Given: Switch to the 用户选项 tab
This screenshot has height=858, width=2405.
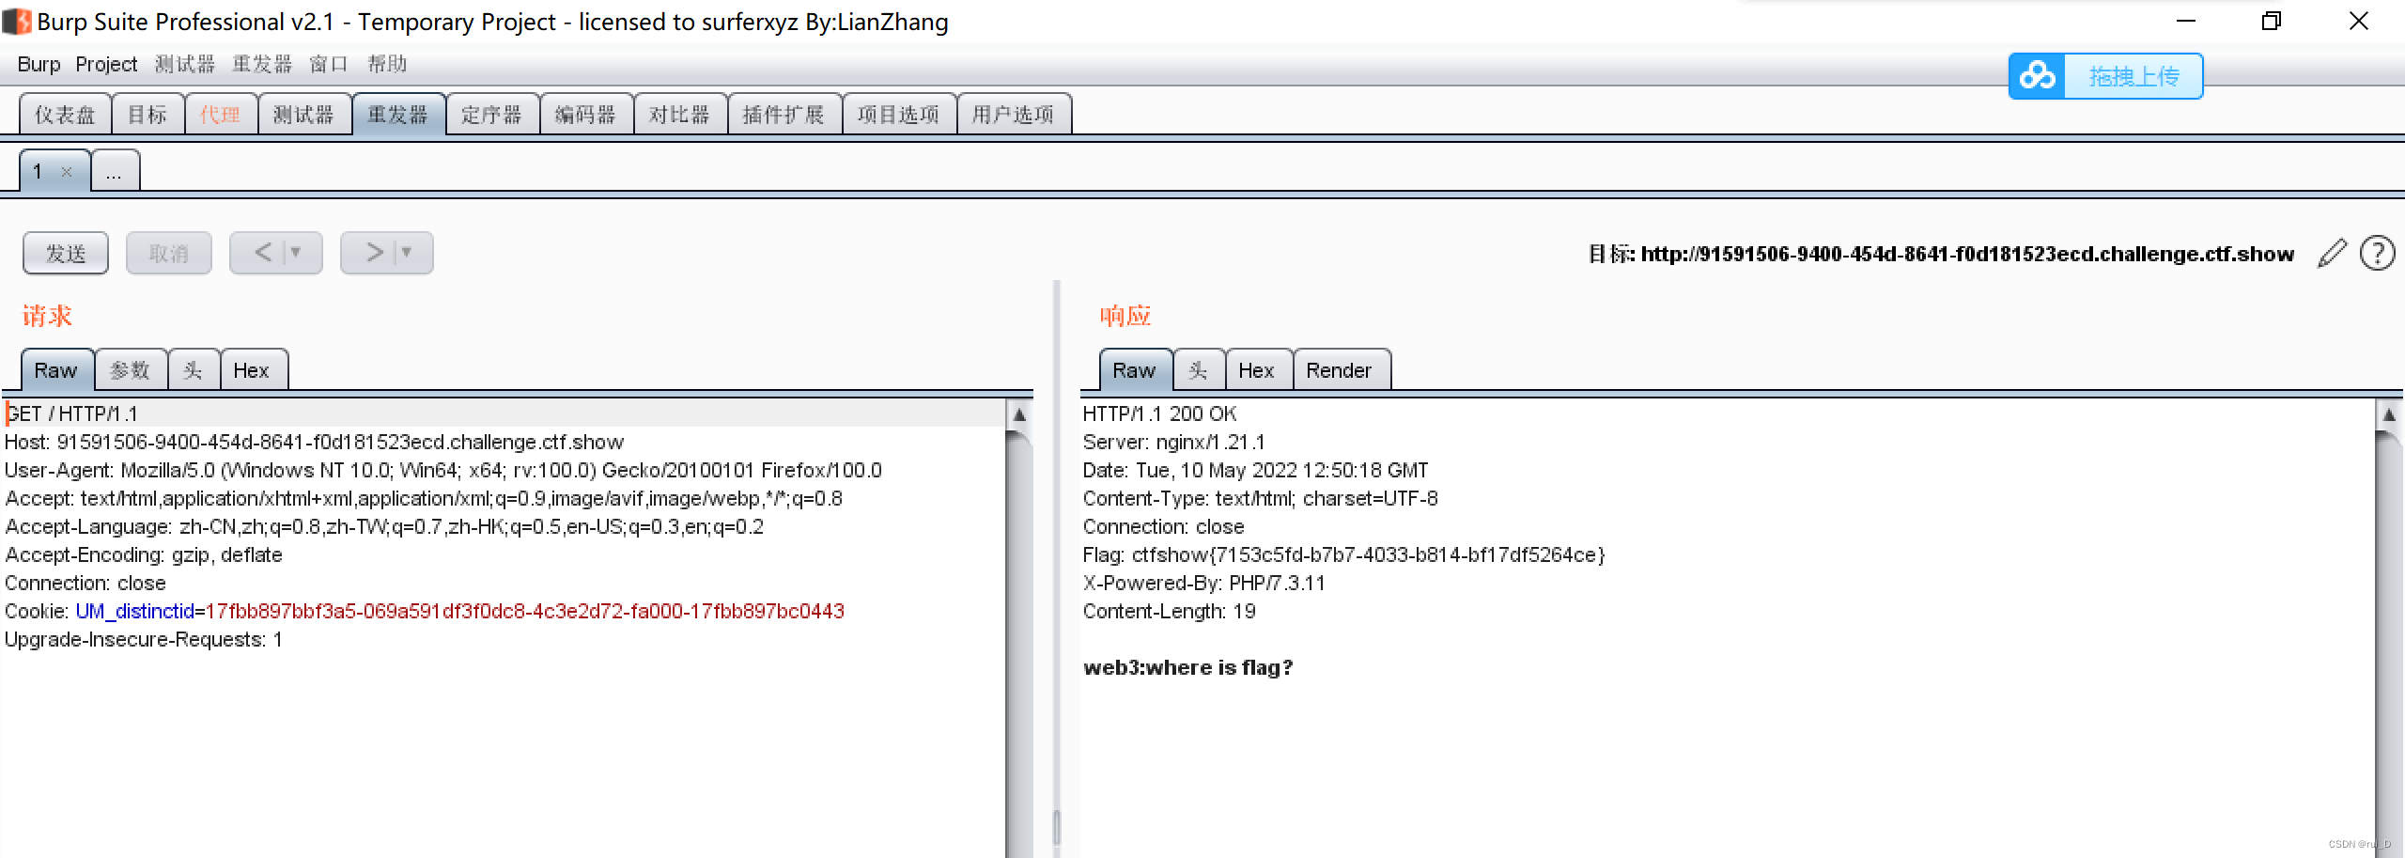Looking at the screenshot, I should click(1014, 115).
